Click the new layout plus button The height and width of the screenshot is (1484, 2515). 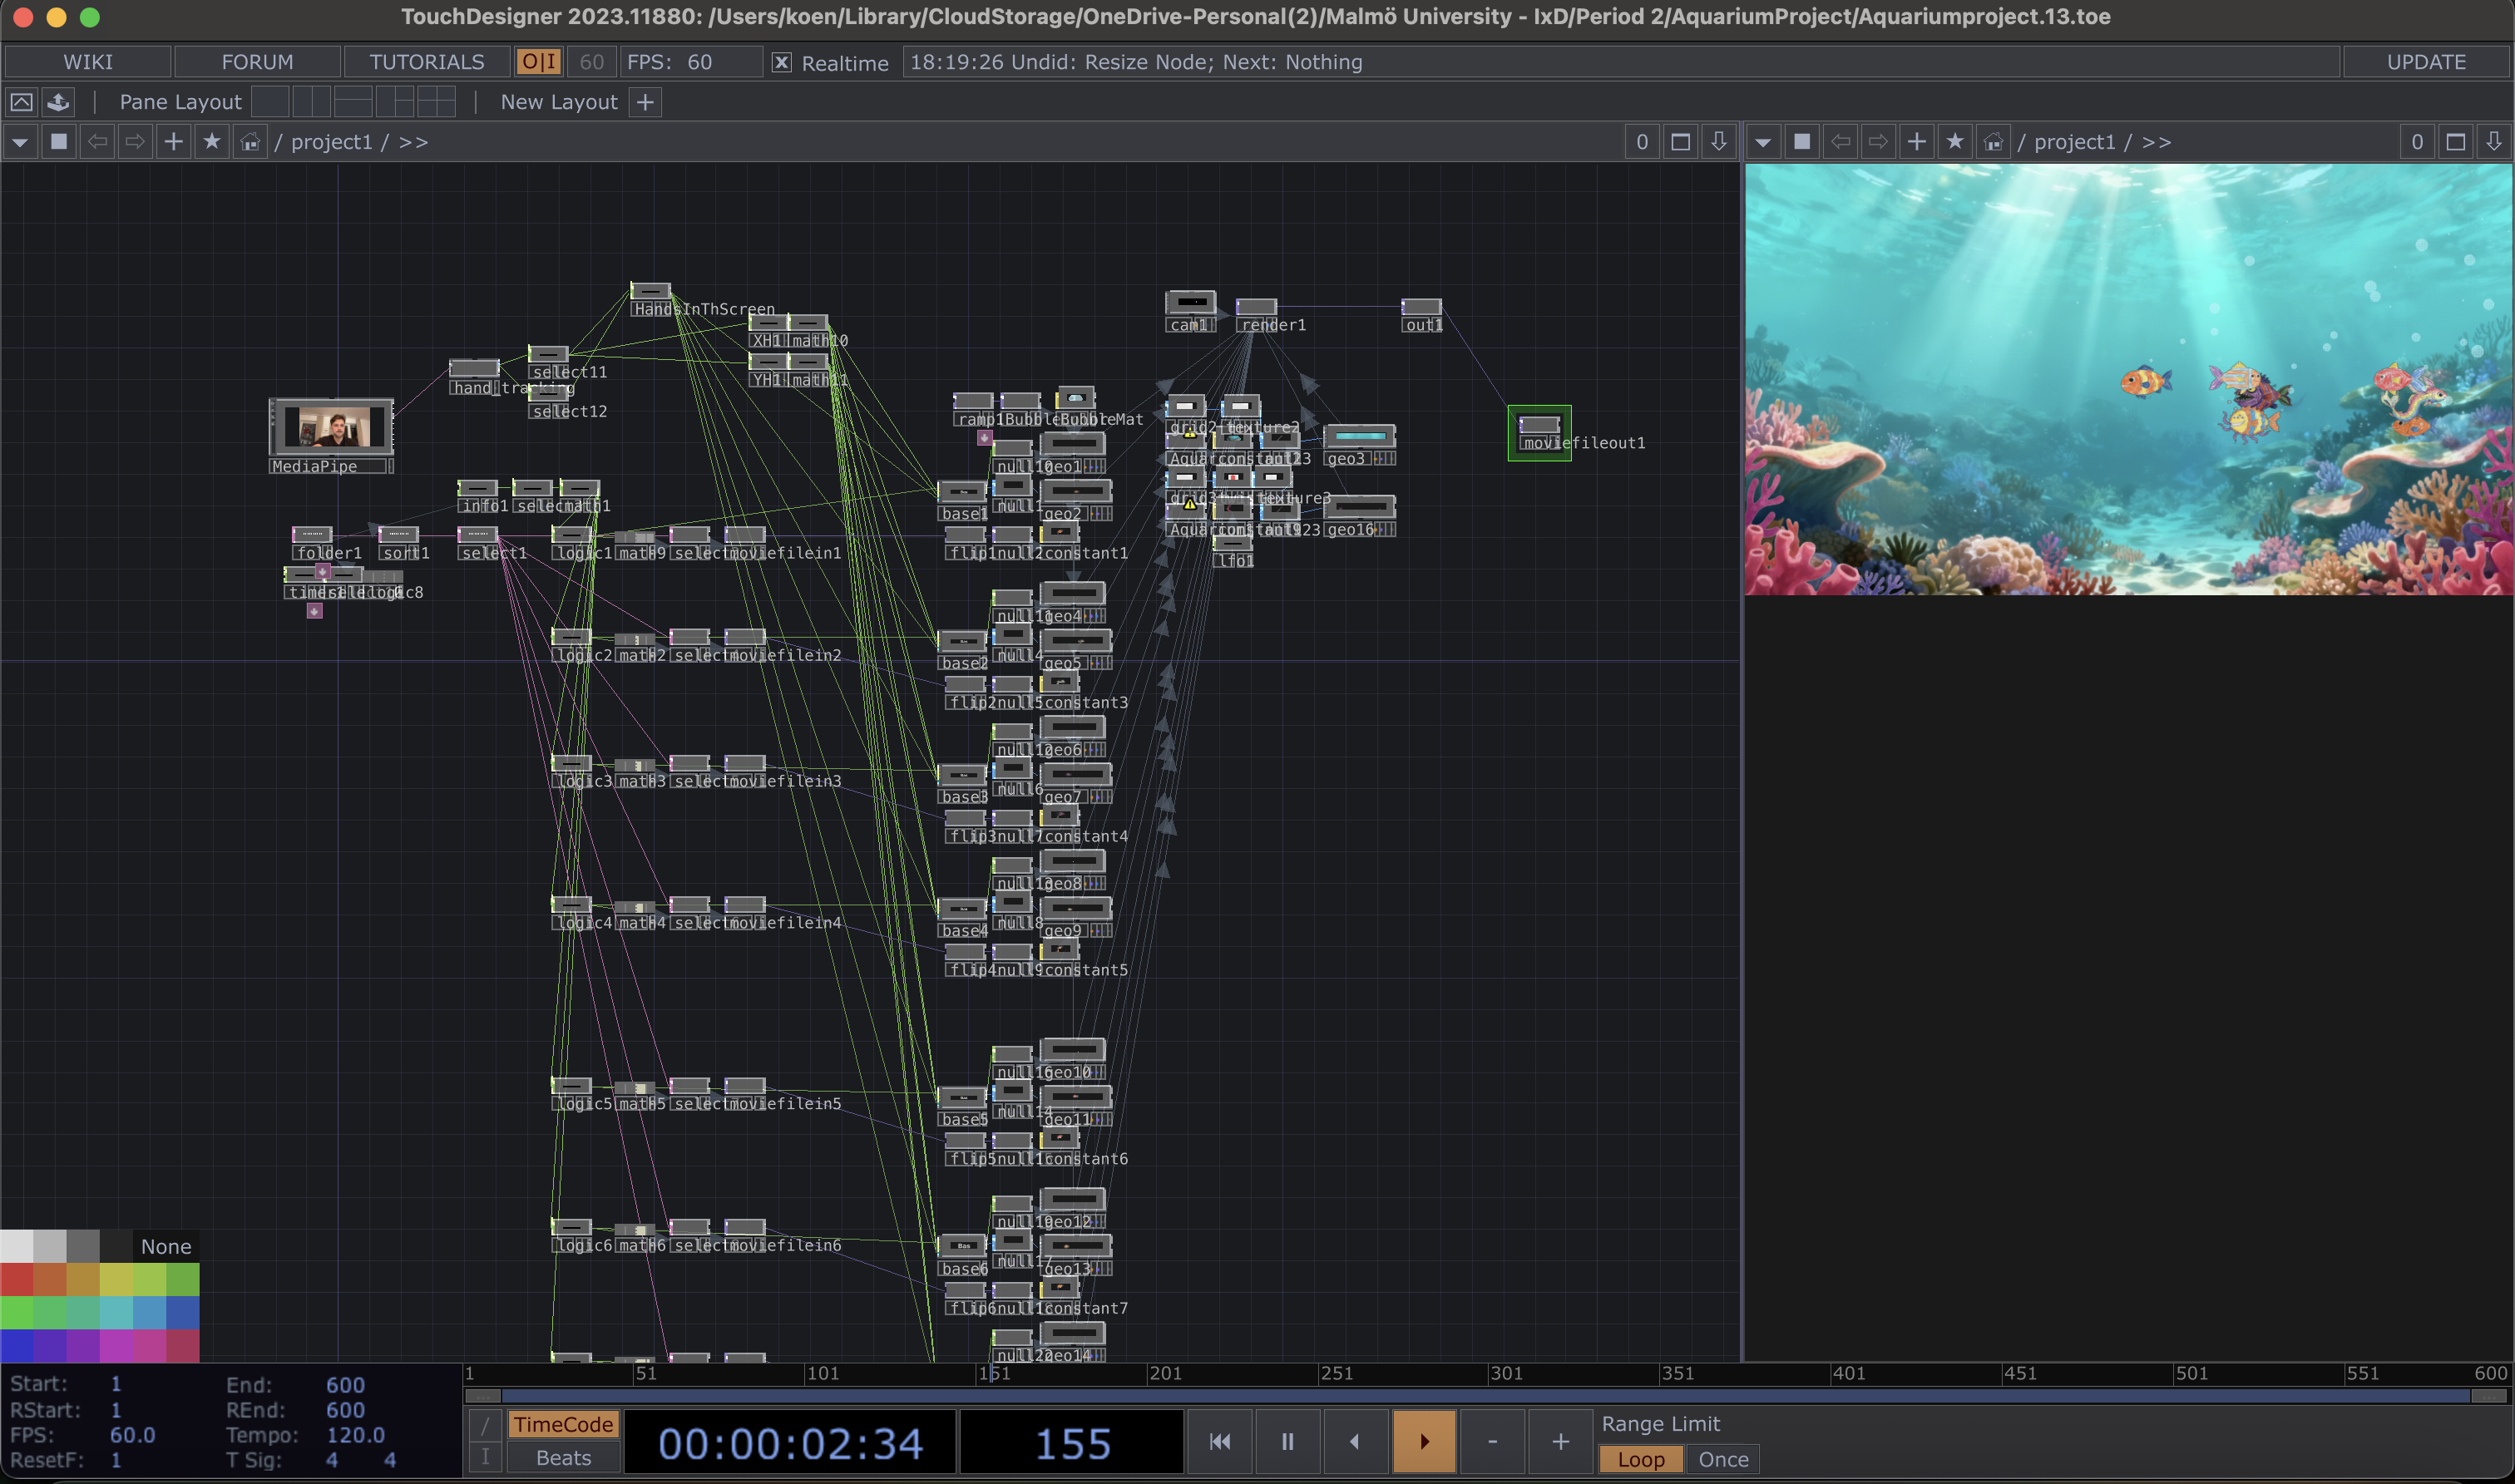645,102
